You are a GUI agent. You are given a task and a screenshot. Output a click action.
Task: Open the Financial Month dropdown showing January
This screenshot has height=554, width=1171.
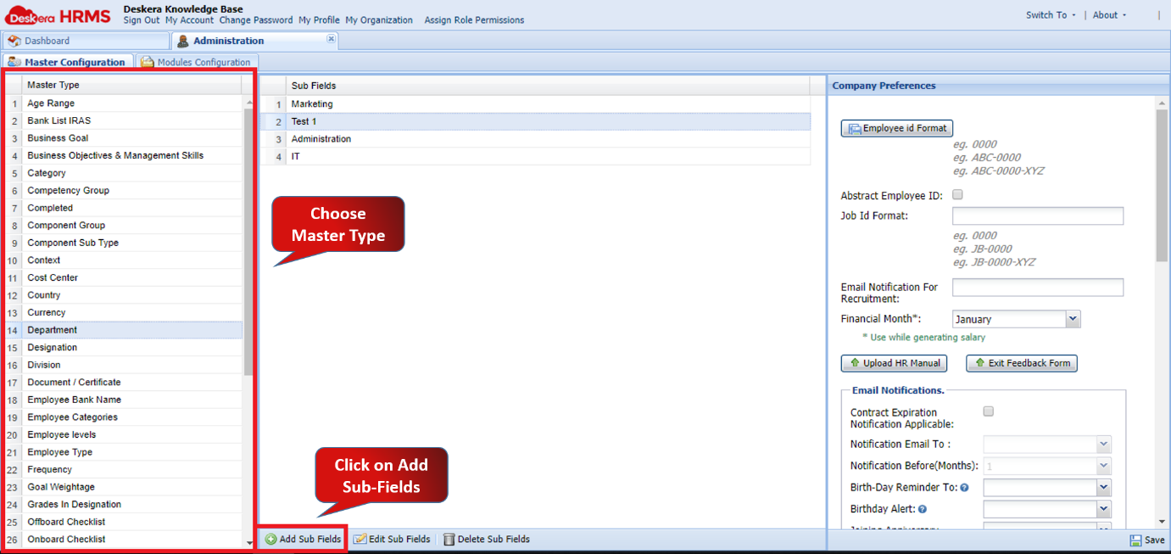[x=1073, y=318]
